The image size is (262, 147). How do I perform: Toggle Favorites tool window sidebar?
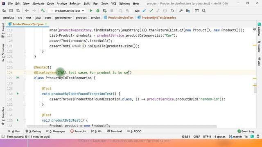(x=3, y=116)
